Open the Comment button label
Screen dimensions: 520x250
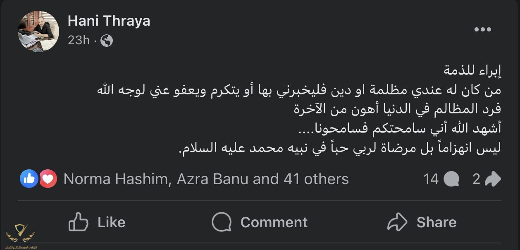tap(274, 222)
